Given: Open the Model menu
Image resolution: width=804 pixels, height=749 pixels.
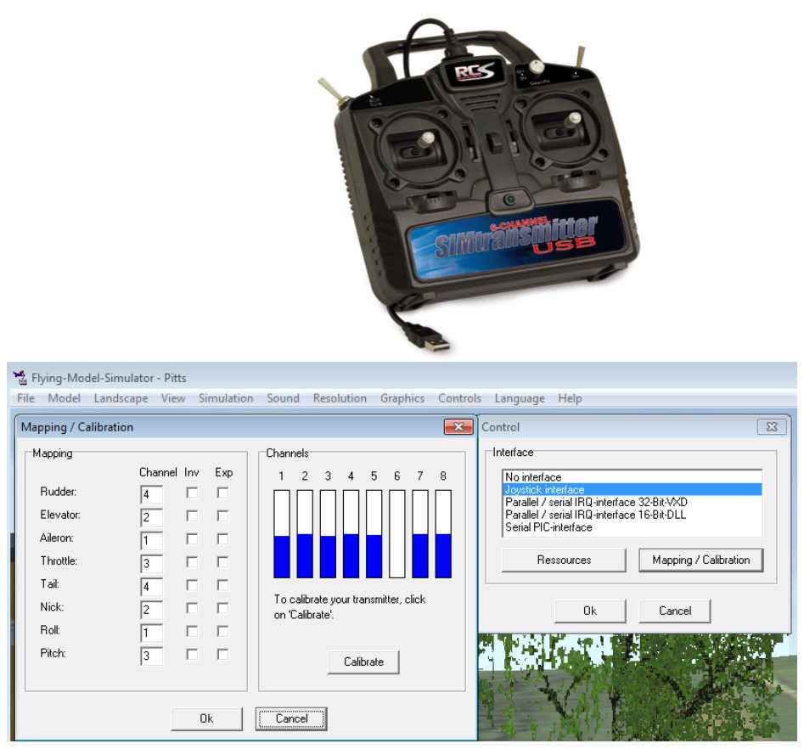Looking at the screenshot, I should click(64, 398).
